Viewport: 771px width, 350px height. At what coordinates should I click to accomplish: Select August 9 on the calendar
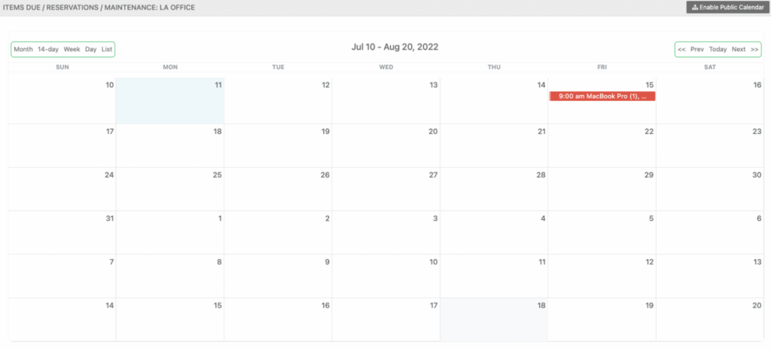click(278, 275)
